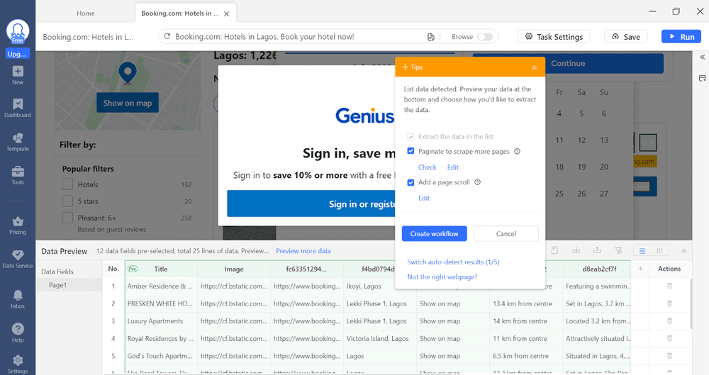Check the 5 stars filter
Viewport: 709px width, 375px height.
(x=67, y=201)
